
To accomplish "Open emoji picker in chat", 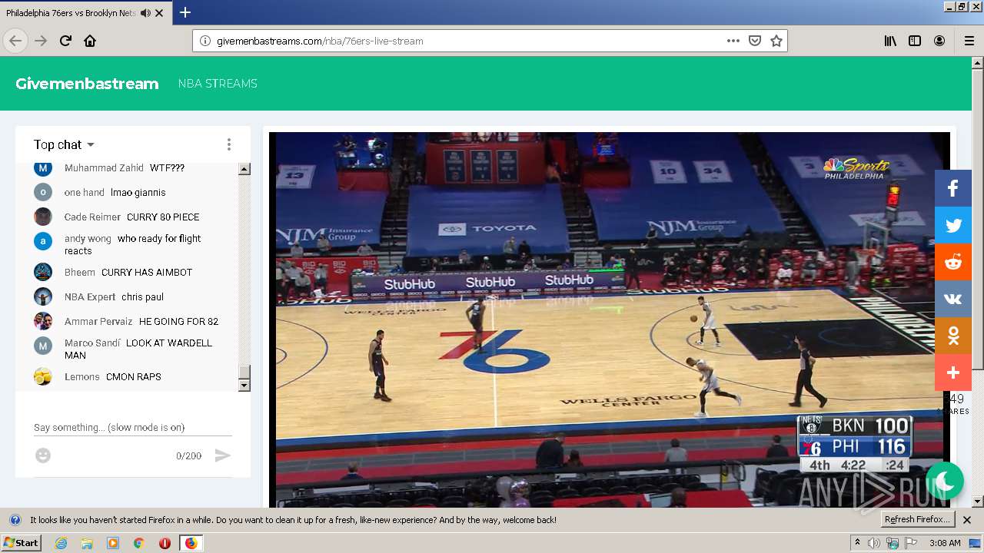I will 43,455.
